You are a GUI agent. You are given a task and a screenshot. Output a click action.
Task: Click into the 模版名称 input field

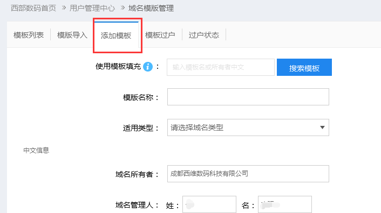[x=248, y=97]
